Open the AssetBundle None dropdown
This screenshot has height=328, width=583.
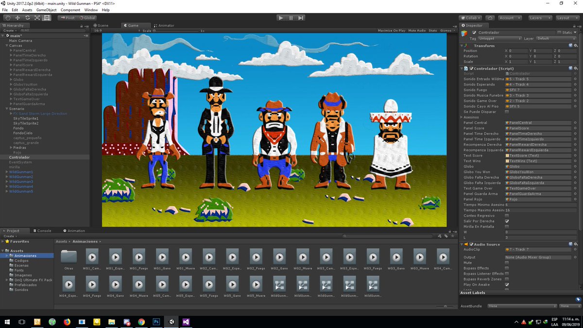522,306
